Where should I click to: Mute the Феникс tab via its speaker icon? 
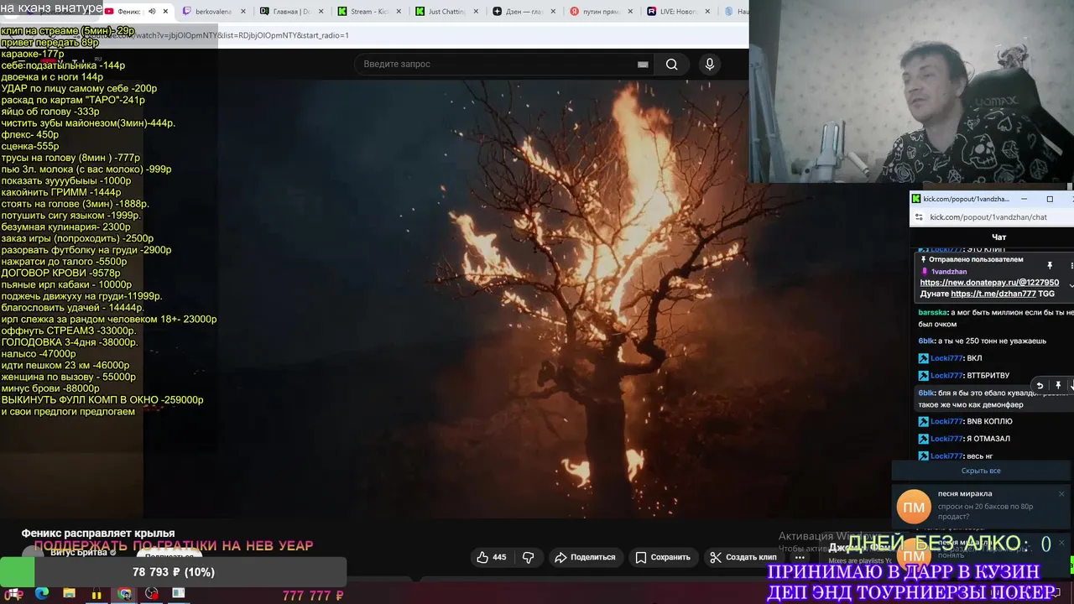click(x=152, y=12)
